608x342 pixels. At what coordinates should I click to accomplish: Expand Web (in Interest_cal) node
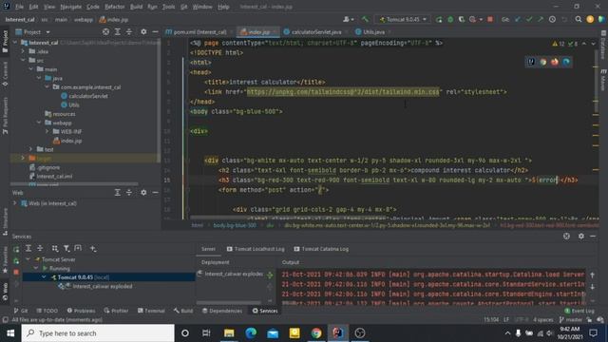pos(15,202)
